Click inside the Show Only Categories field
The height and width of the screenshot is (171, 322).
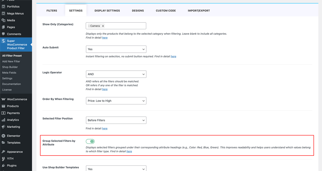[x=116, y=26]
